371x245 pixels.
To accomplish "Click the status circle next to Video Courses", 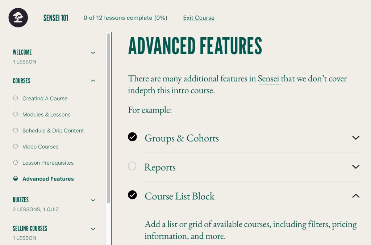I will (15, 146).
